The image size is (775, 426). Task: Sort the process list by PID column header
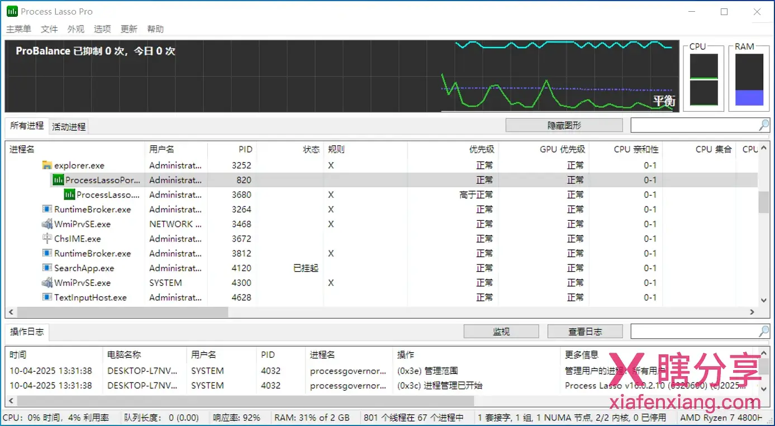(x=245, y=149)
